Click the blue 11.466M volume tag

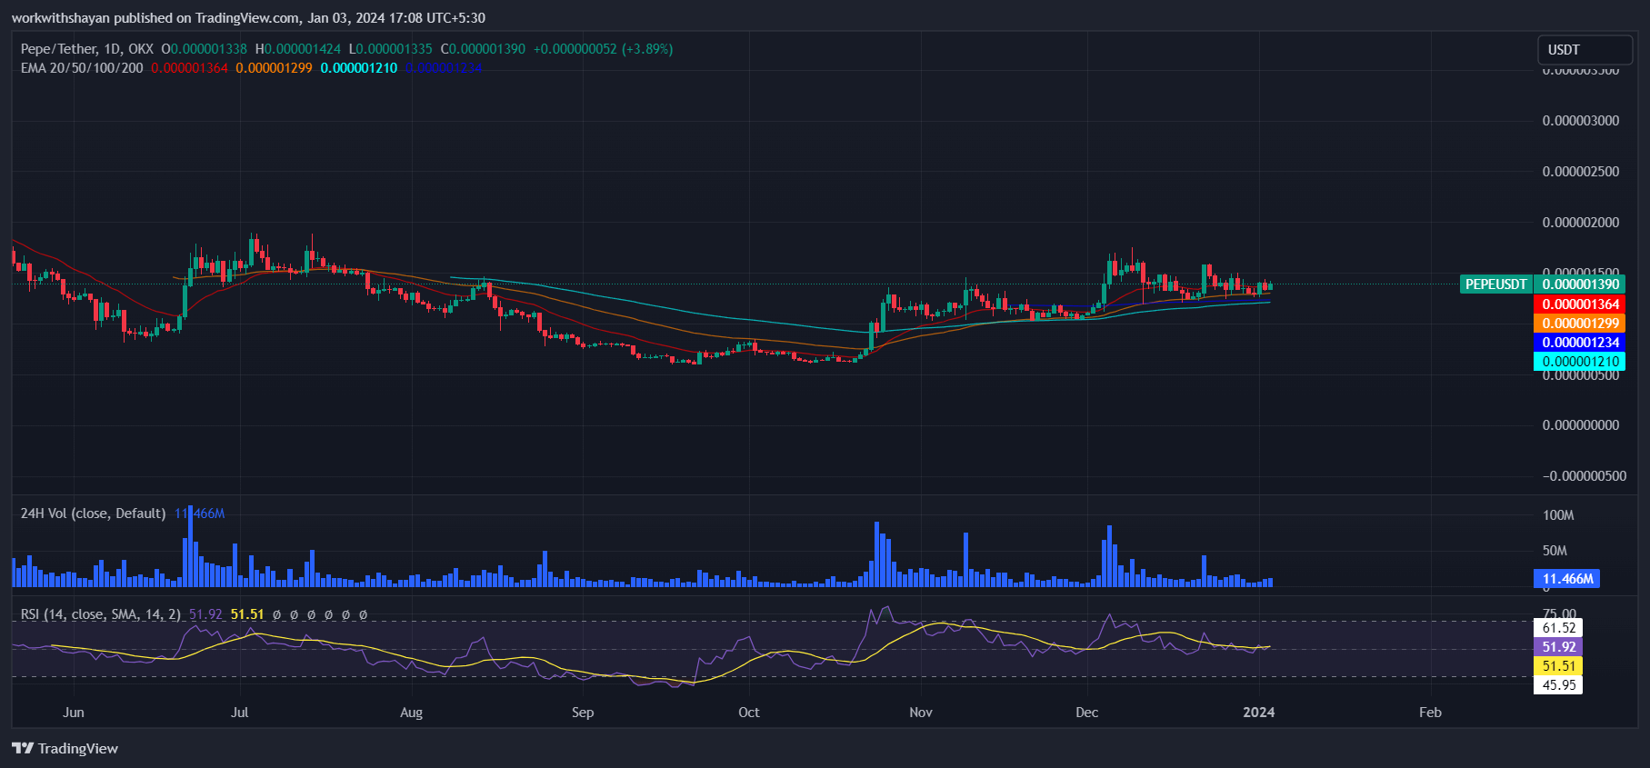click(x=1567, y=579)
